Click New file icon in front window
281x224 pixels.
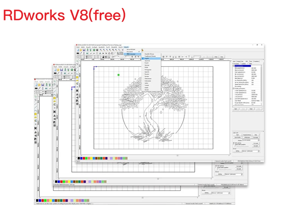coord(78,50)
